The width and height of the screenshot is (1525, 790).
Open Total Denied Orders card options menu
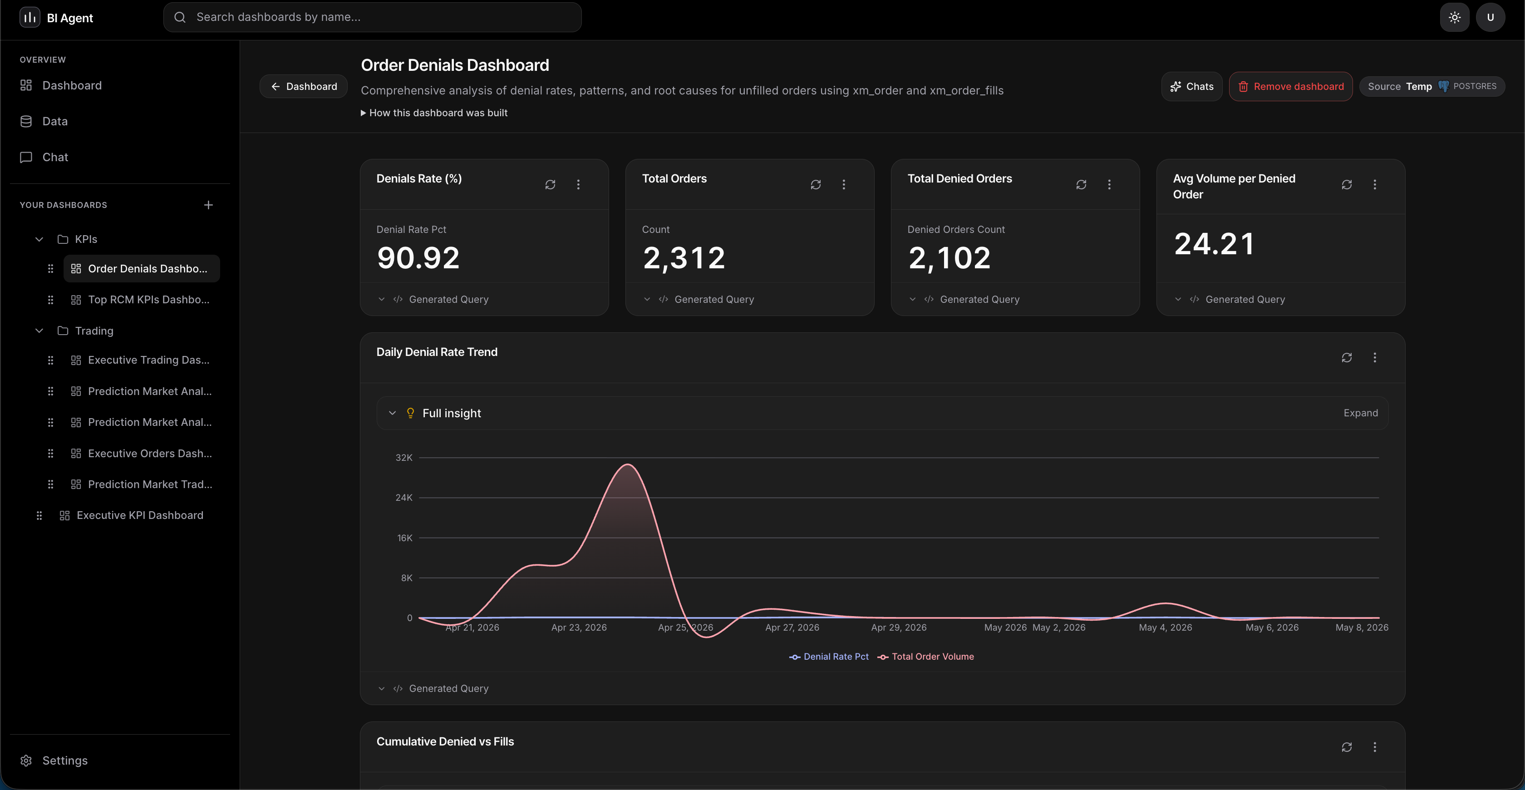pos(1109,185)
